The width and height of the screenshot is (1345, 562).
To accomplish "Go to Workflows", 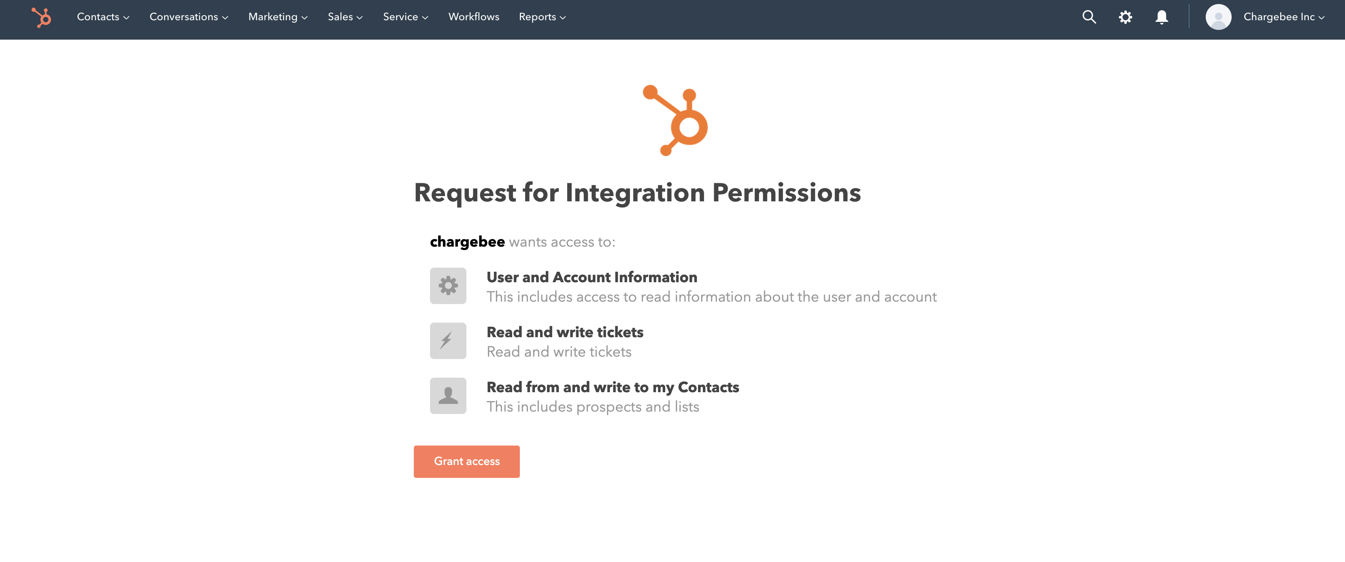I will pos(474,17).
